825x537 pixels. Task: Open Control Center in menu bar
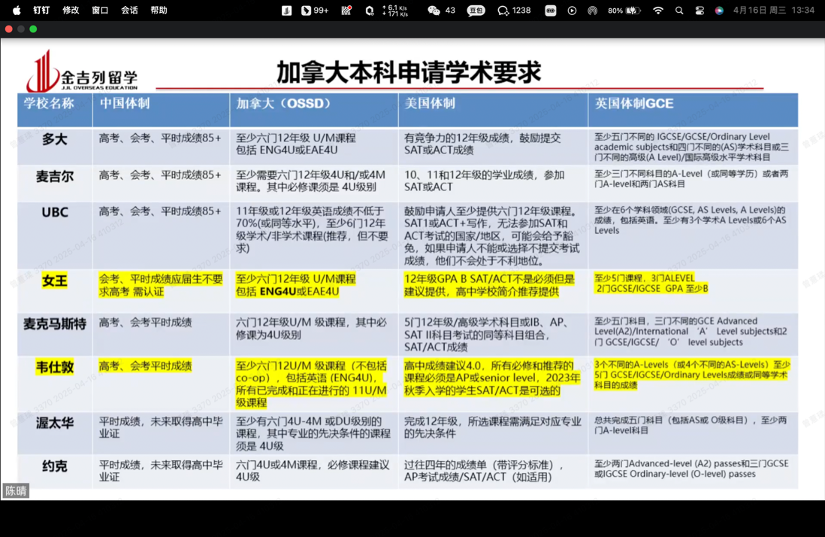point(700,10)
